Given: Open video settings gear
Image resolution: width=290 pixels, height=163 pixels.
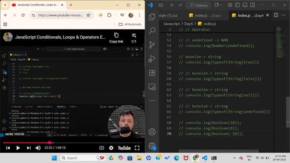Looking at the screenshot, I should tap(111, 148).
